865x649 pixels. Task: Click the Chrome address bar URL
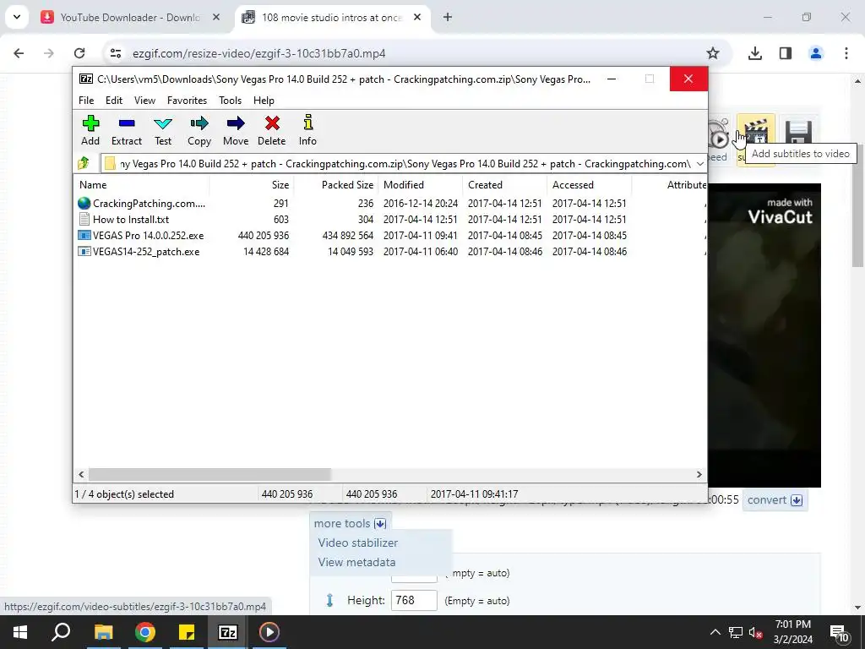pos(258,53)
